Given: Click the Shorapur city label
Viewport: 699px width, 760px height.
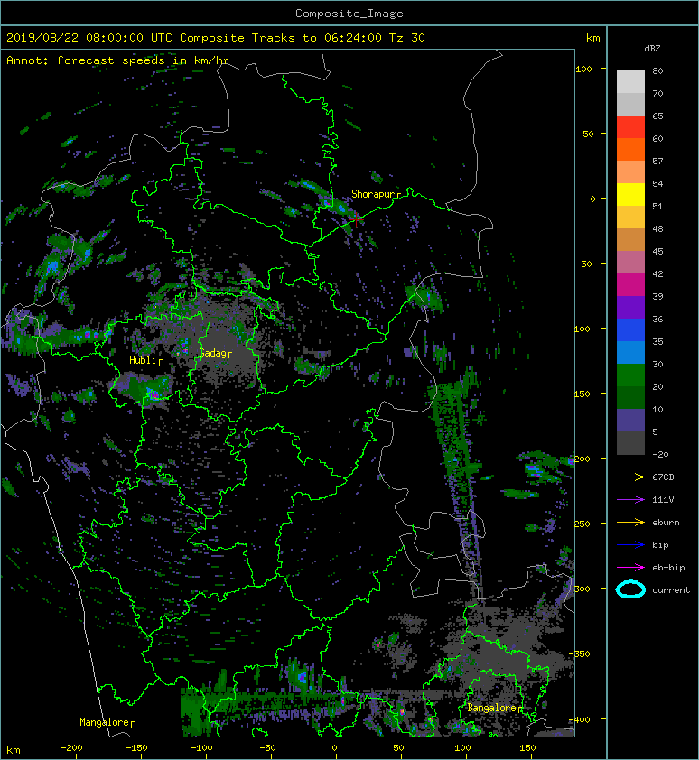Looking at the screenshot, I should (x=374, y=194).
